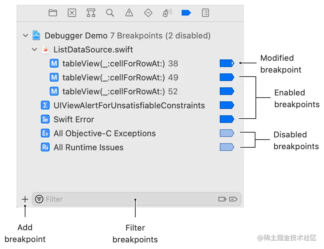Toggle show only enabled breakpoints filter
The height and width of the screenshot is (249, 324).
coord(233,199)
